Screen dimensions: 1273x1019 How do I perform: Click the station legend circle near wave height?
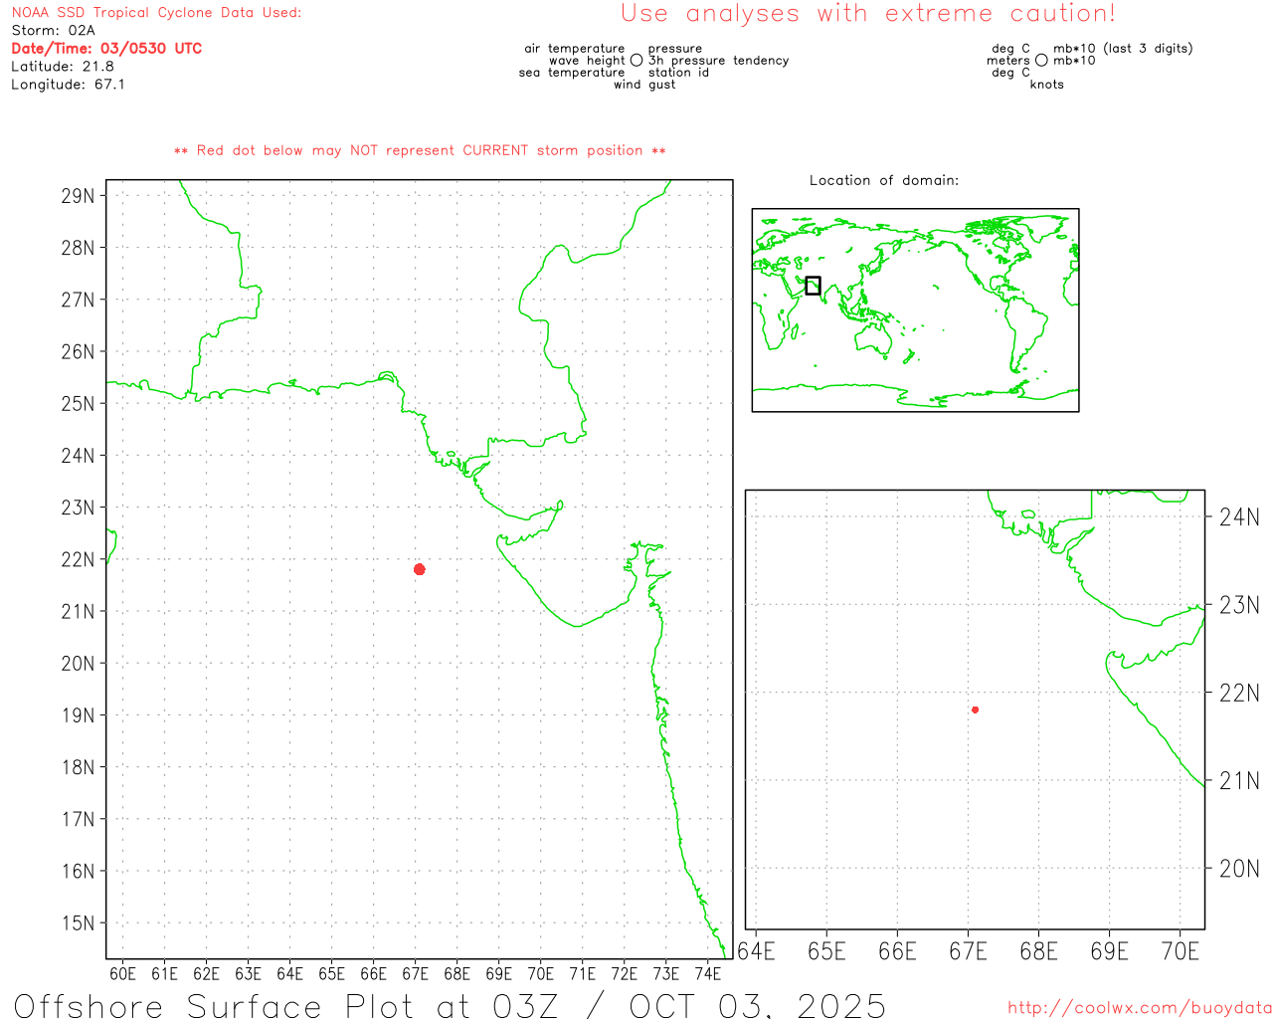pos(636,61)
